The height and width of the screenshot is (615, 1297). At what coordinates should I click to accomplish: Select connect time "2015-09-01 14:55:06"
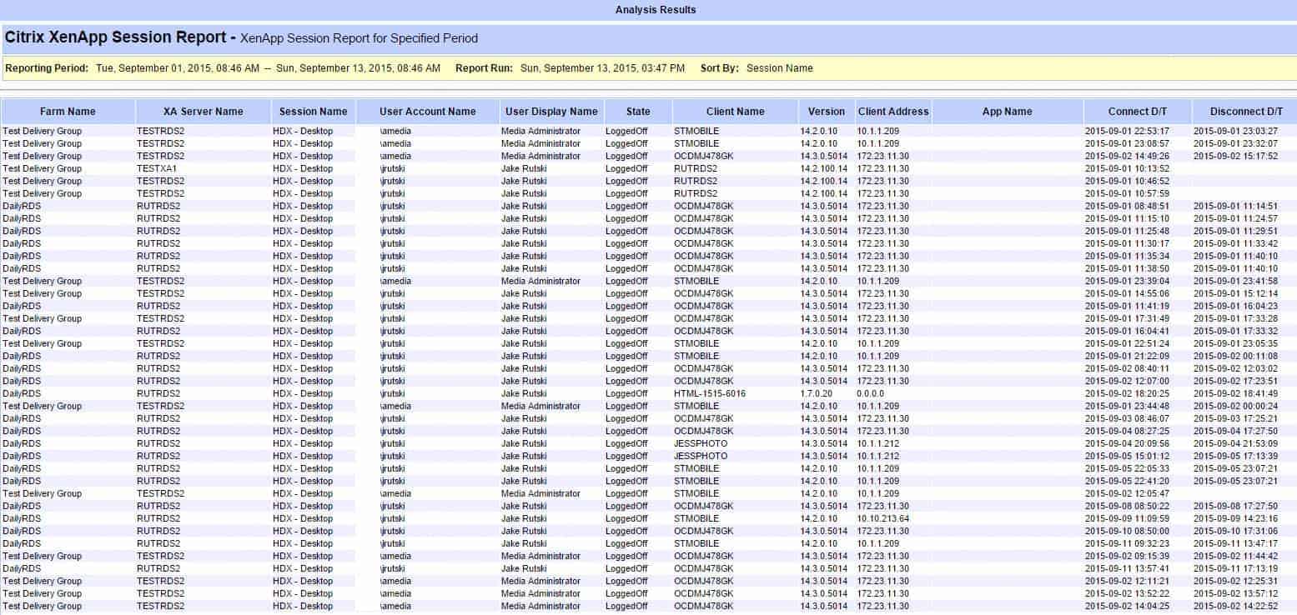[x=1127, y=293]
